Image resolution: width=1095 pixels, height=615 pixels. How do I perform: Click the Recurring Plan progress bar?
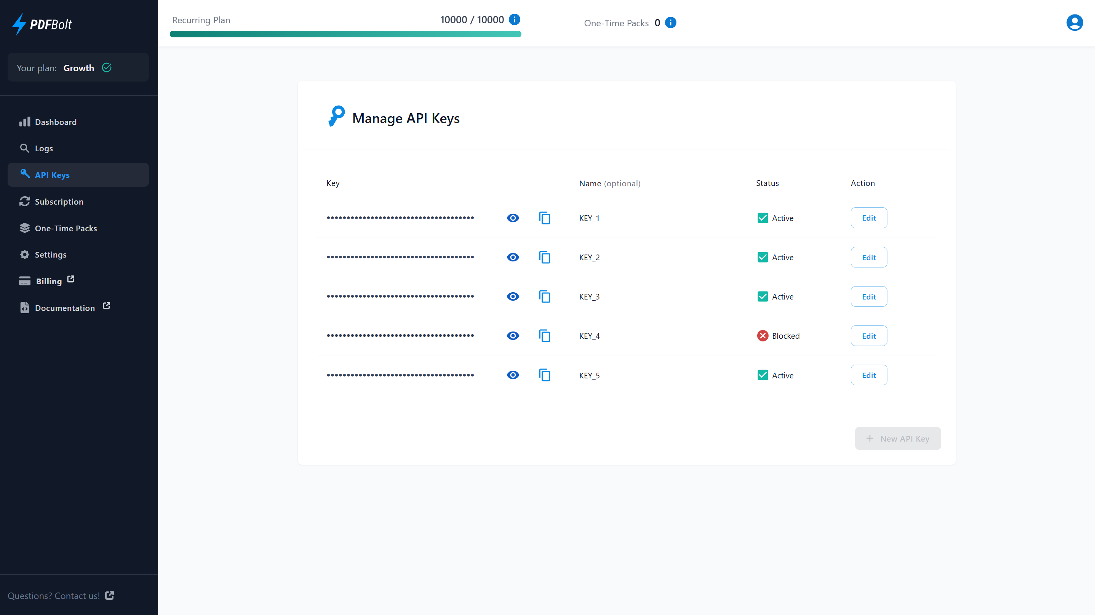click(x=346, y=34)
